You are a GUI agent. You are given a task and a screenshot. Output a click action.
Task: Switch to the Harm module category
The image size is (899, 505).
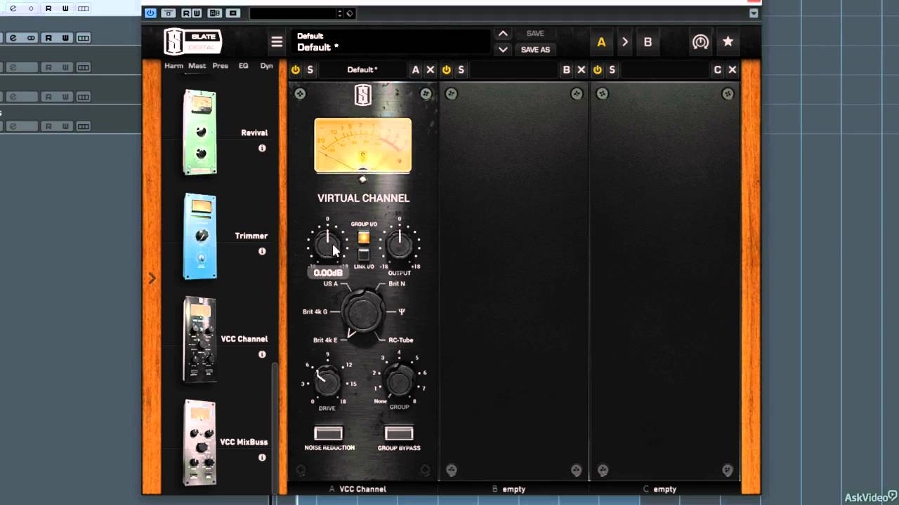pyautogui.click(x=173, y=66)
